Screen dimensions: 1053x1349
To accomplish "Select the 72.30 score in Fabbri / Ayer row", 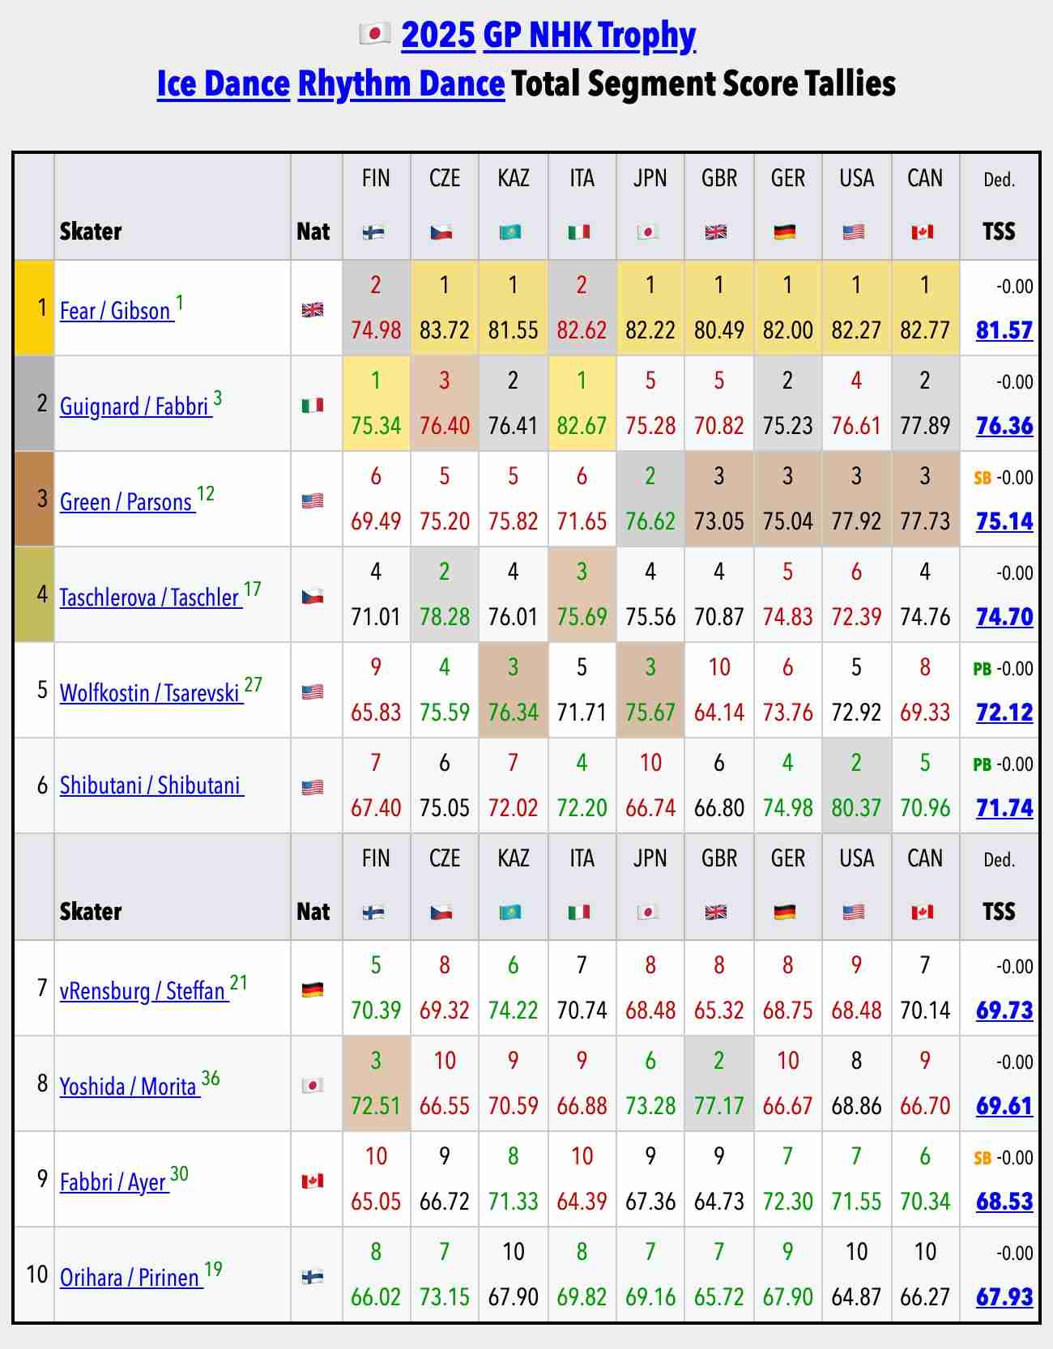I will [x=787, y=1202].
